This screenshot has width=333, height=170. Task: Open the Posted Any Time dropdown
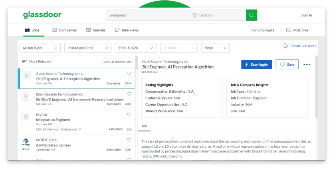(87, 48)
